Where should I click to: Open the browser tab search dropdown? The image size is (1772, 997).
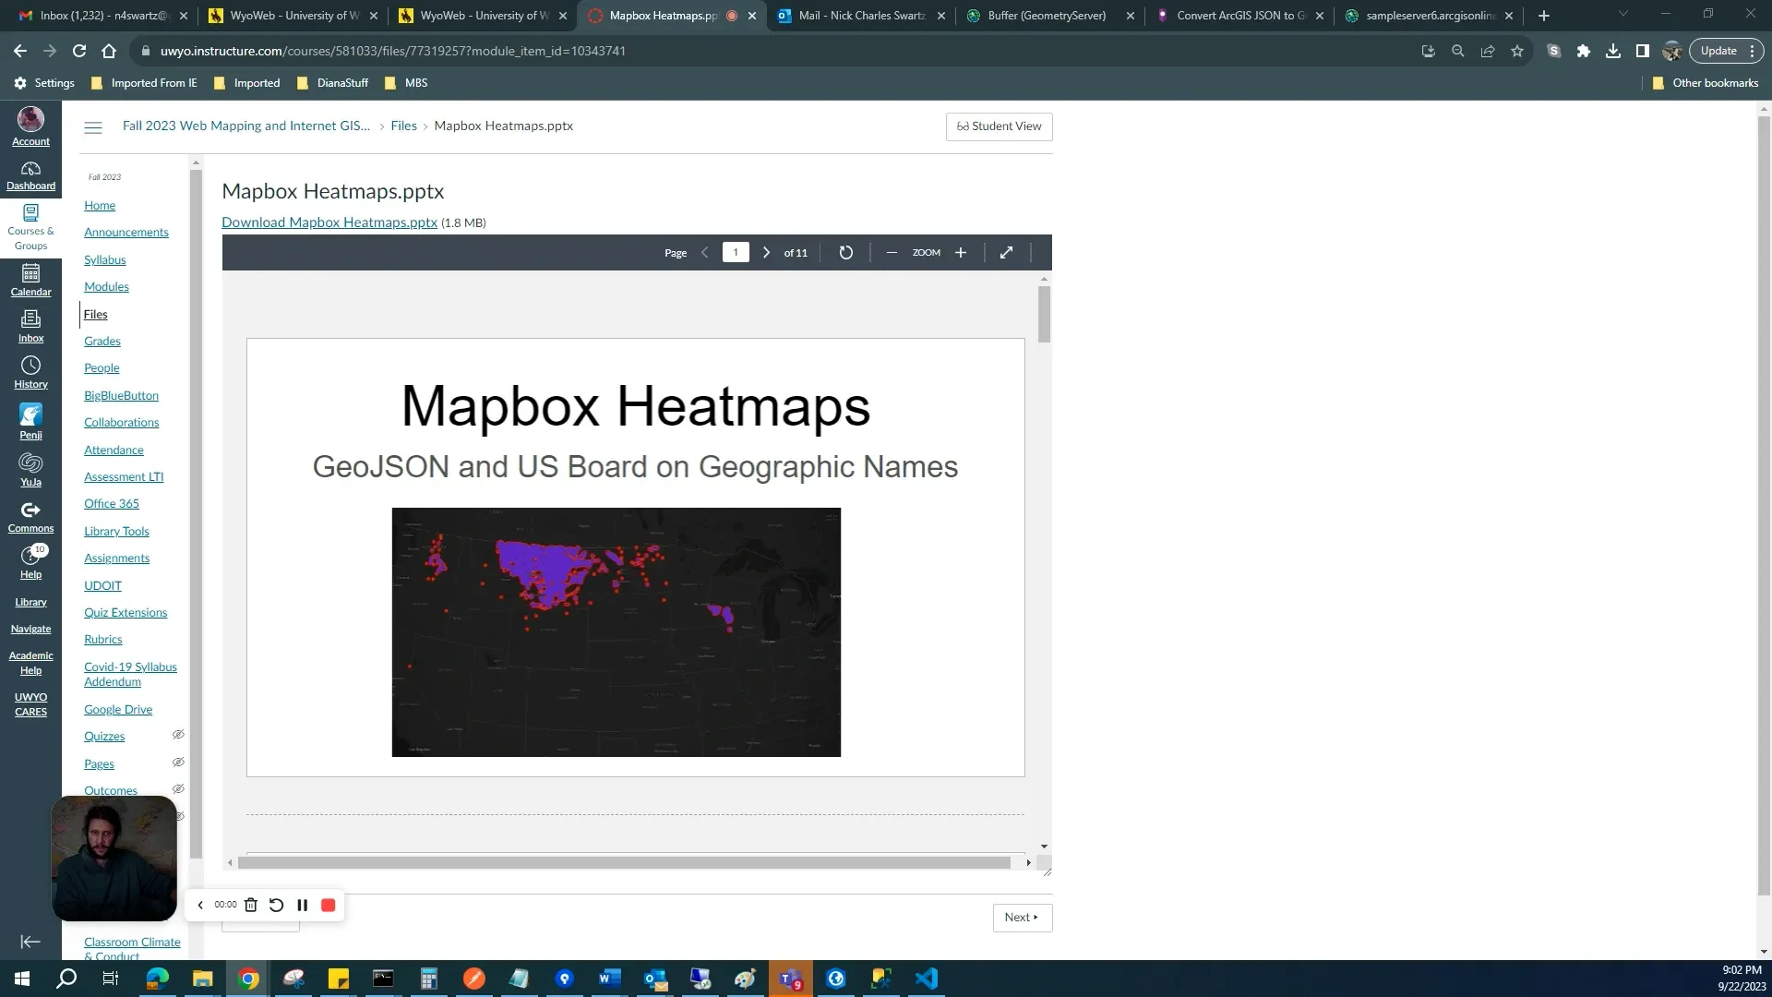pyautogui.click(x=1622, y=14)
